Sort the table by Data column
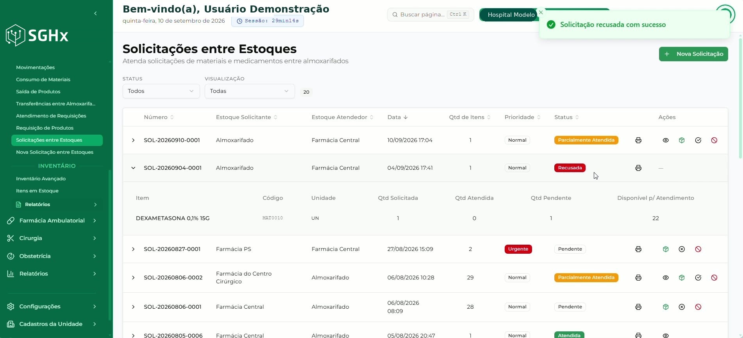743x338 pixels. coord(398,117)
